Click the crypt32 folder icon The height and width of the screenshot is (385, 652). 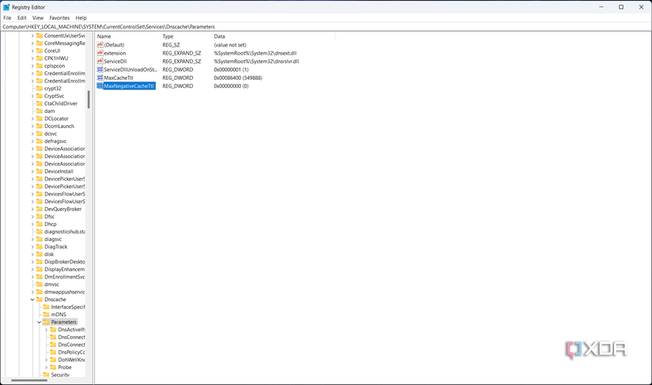click(40, 88)
